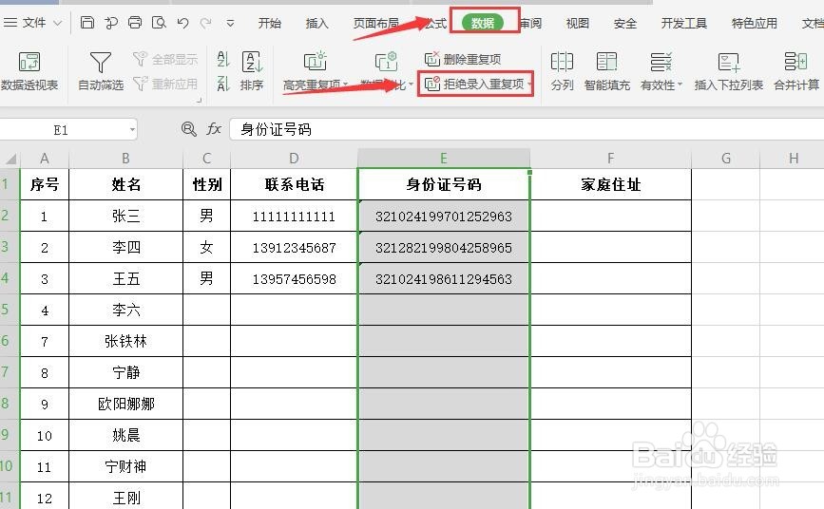This screenshot has height=509, width=824.
Task: Select the cell containing 欧阳娜娜
Action: tap(125, 404)
